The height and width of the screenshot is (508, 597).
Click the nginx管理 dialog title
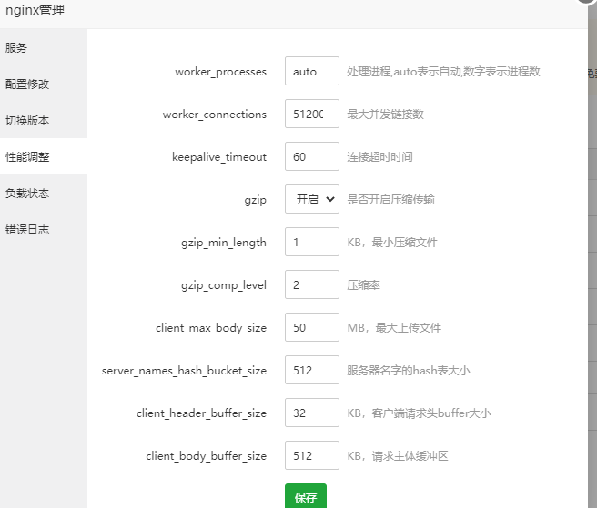tap(35, 11)
